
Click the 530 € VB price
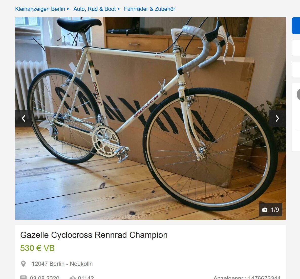[37, 248]
